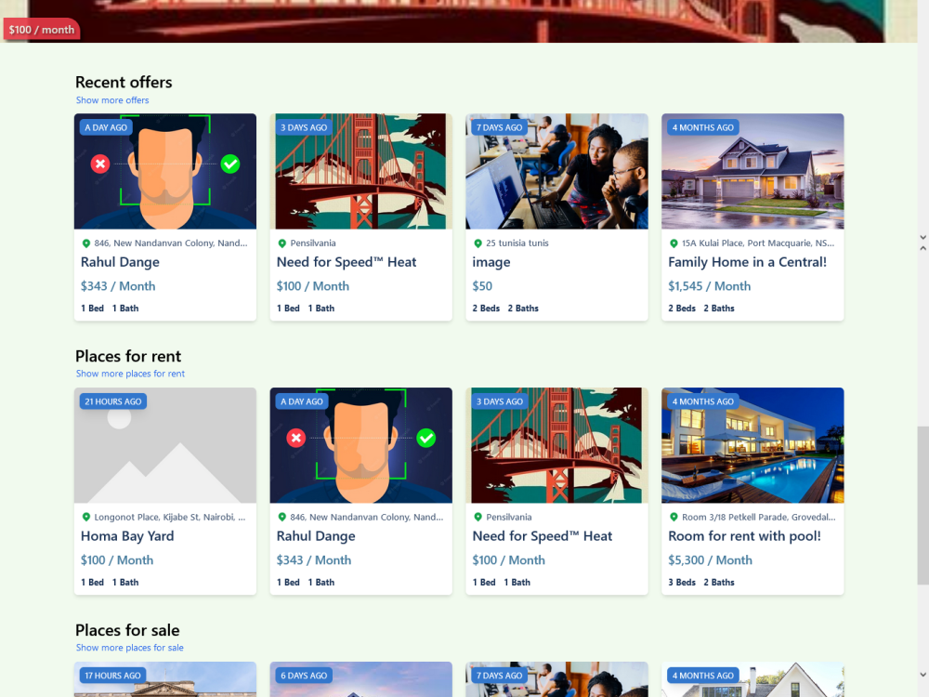The height and width of the screenshot is (697, 929).
Task: Open the Show more places for rent link
Action: tap(130, 373)
